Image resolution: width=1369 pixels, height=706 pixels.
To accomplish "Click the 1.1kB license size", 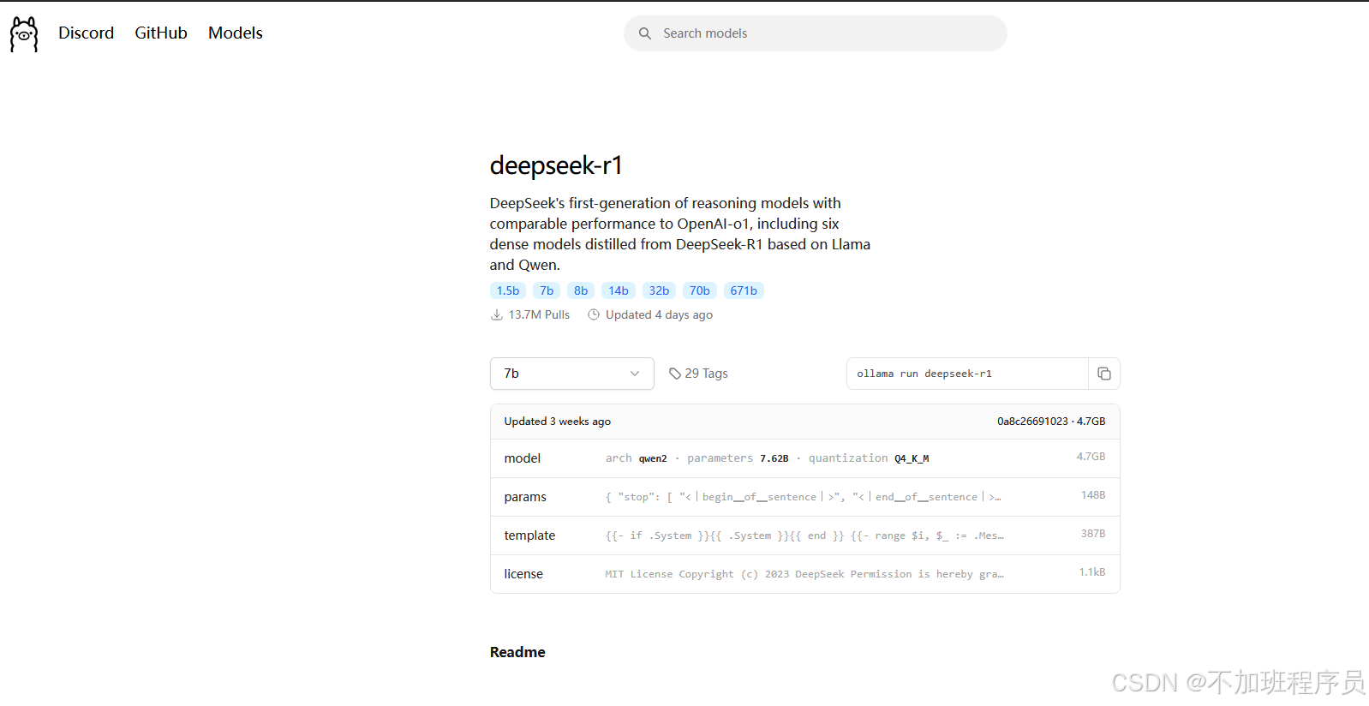I will (1092, 572).
